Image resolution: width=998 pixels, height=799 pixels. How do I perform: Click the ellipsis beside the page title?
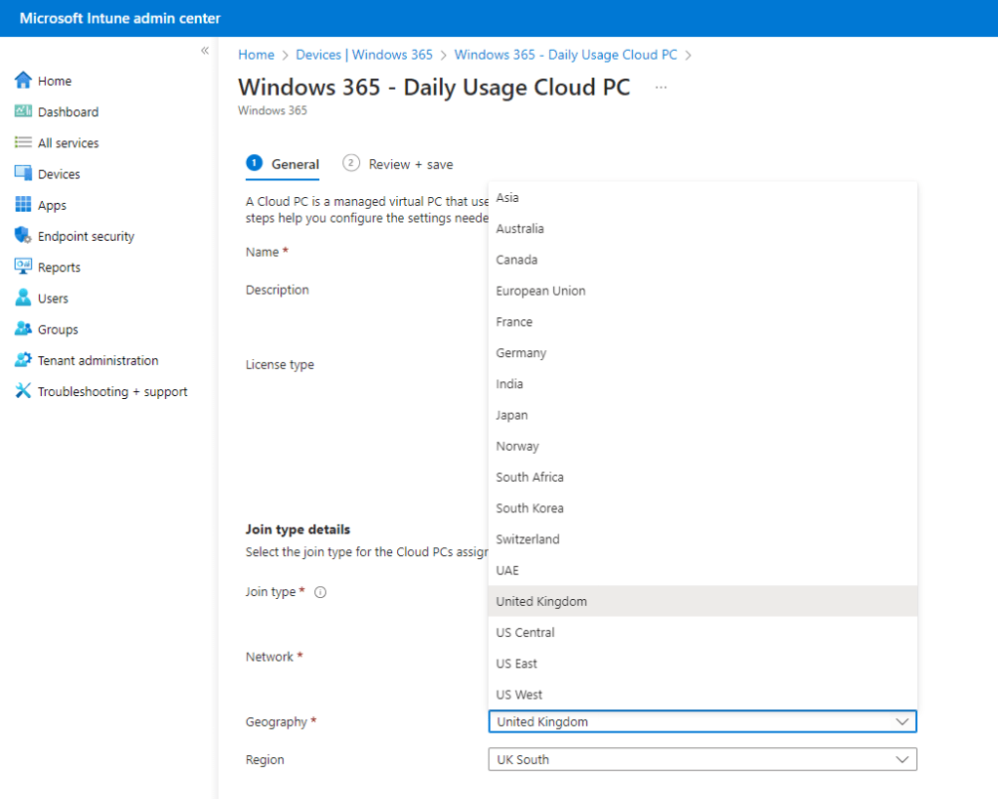point(661,88)
